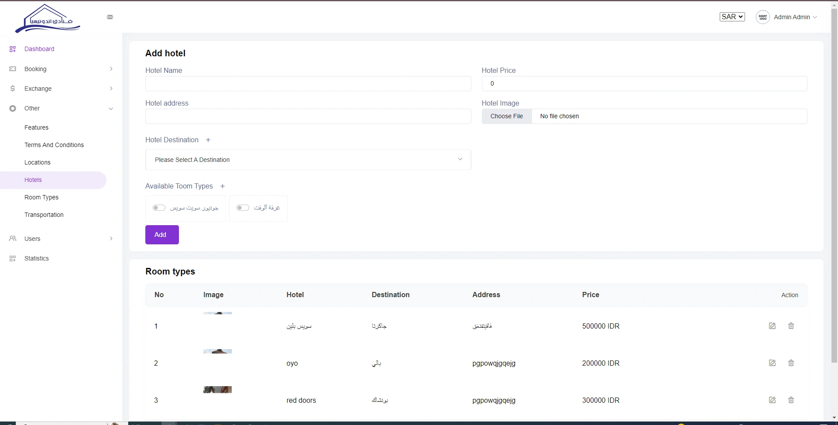Click the Exchange dollar icon
Screen dimensions: 838x425
point(13,89)
